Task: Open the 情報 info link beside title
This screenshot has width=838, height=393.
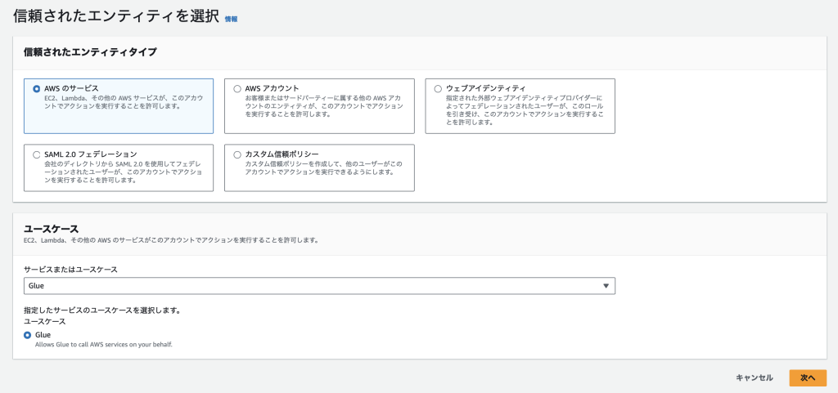Action: click(x=231, y=18)
